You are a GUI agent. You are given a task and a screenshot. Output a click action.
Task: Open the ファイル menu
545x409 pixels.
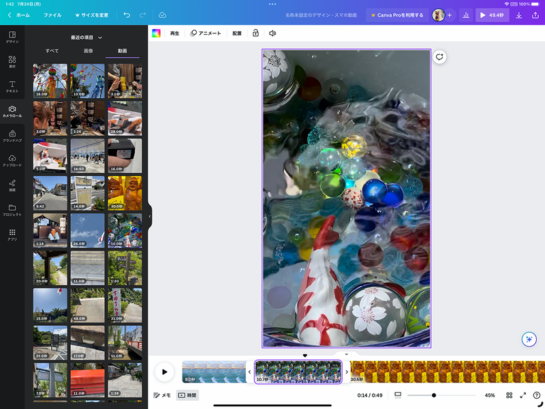(52, 14)
